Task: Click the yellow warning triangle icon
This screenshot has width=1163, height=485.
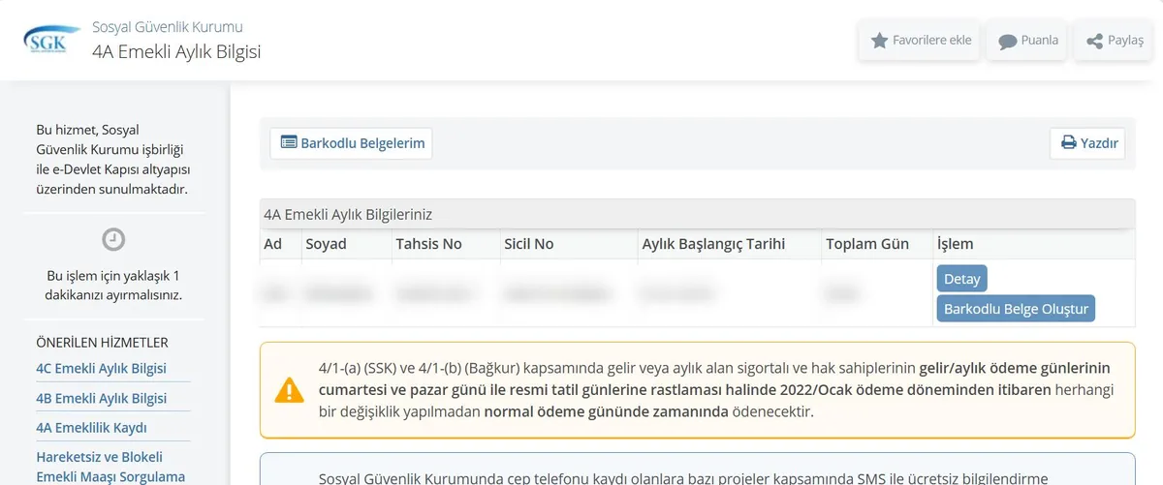Action: click(289, 390)
